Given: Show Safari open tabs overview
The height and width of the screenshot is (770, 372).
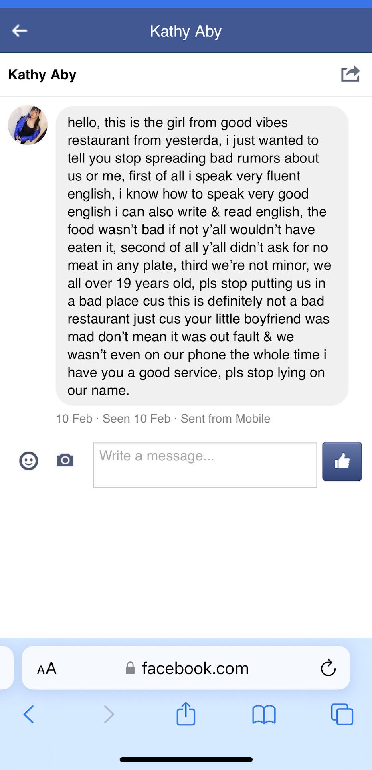Looking at the screenshot, I should (342, 714).
